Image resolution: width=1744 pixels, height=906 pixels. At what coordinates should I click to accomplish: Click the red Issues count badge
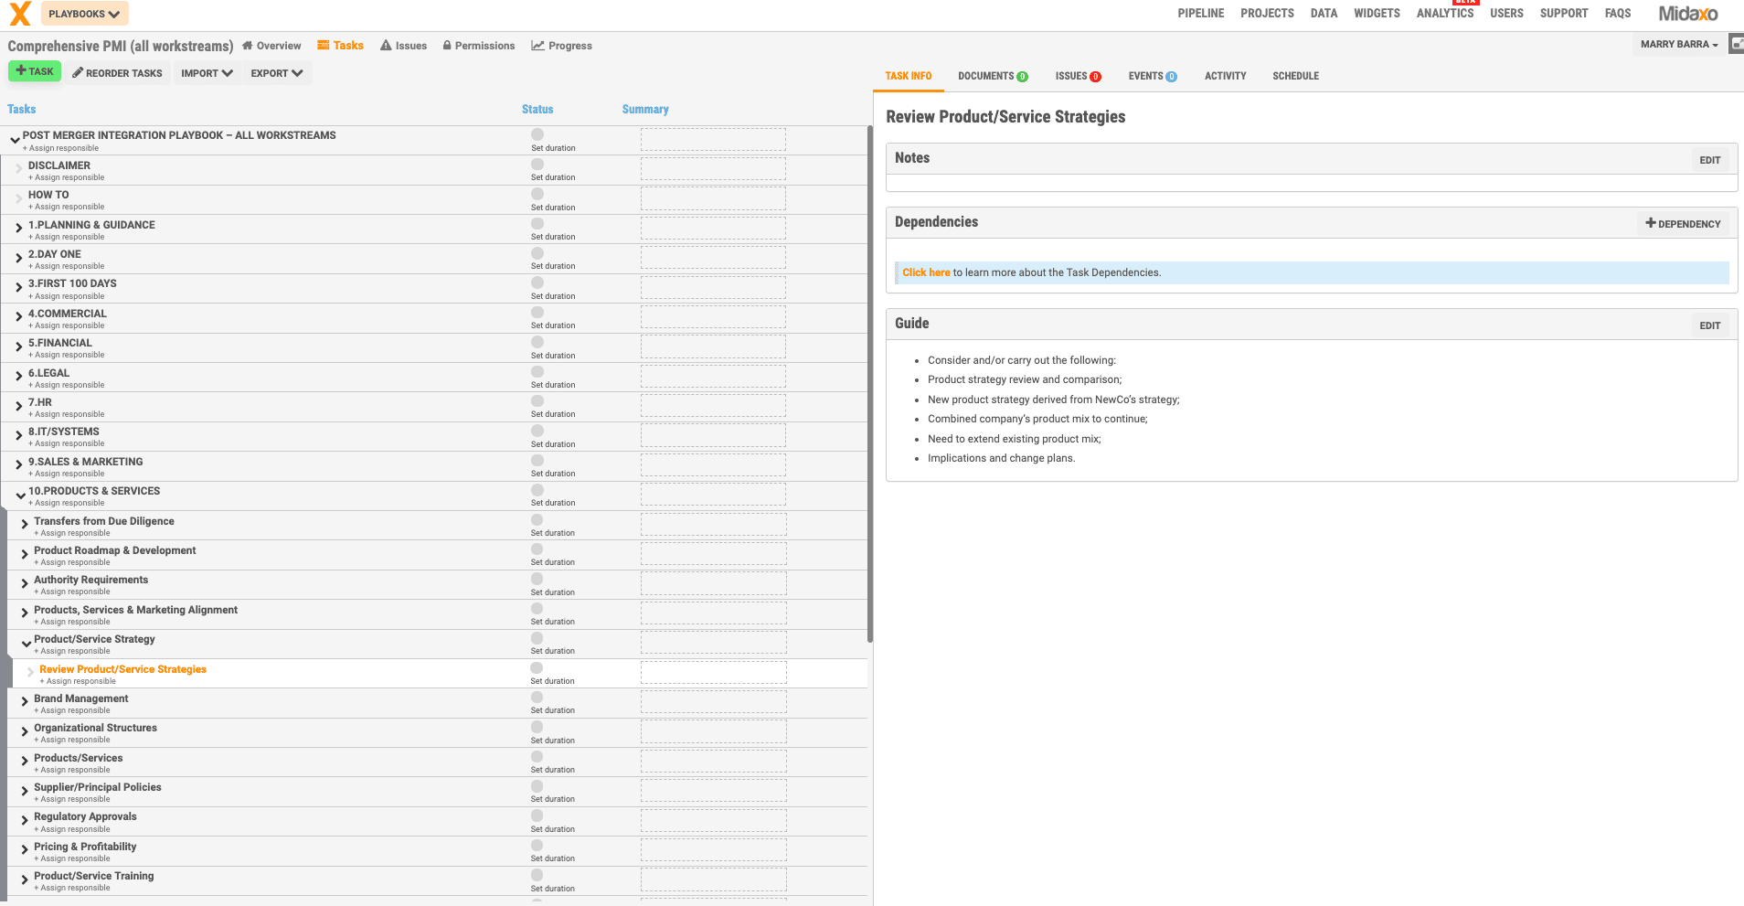[x=1096, y=77]
